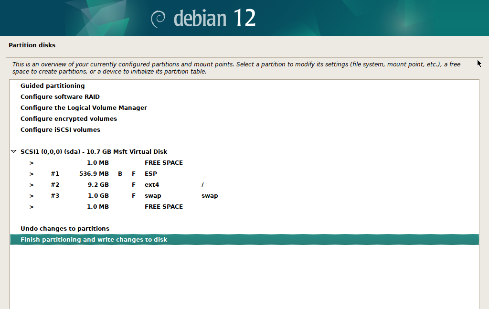This screenshot has height=309, width=489.
Task: Open Configure the Logical Volume Manager
Action: pos(244,107)
